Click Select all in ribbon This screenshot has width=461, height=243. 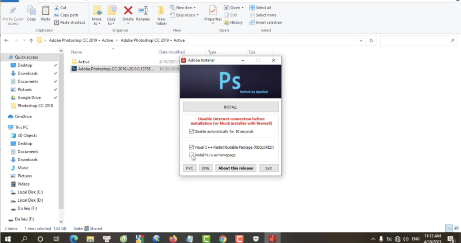click(261, 8)
